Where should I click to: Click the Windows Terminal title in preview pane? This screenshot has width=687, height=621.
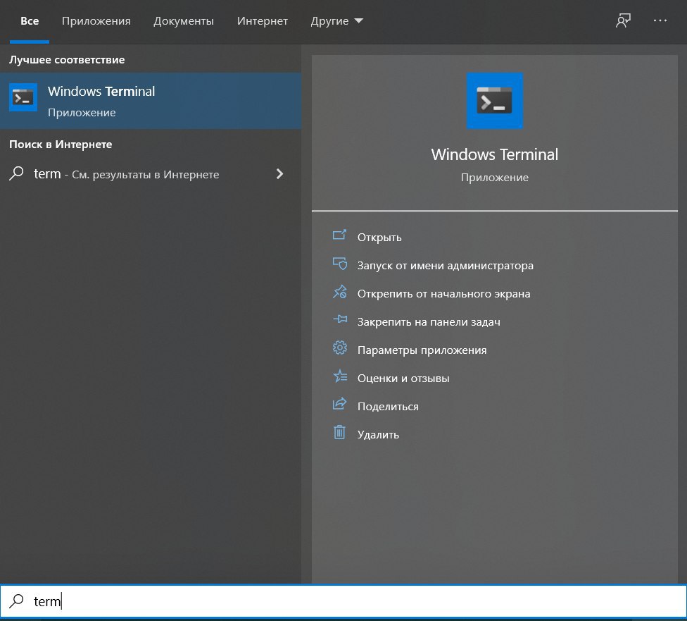click(494, 154)
